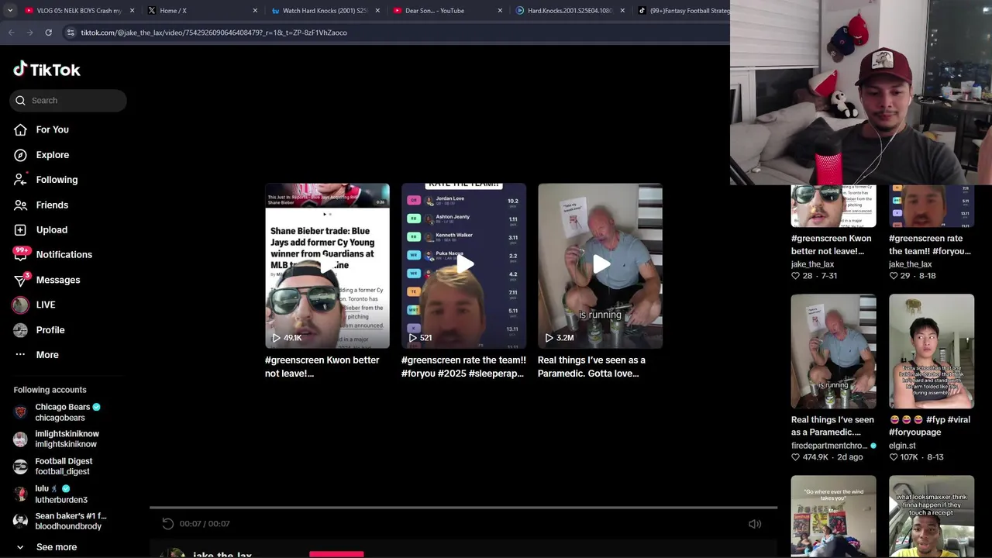The image size is (992, 558).
Task: Click the heart icon showing 28 likes
Action: coord(796,276)
